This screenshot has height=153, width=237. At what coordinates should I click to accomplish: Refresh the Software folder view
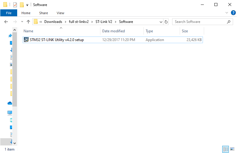(166, 22)
